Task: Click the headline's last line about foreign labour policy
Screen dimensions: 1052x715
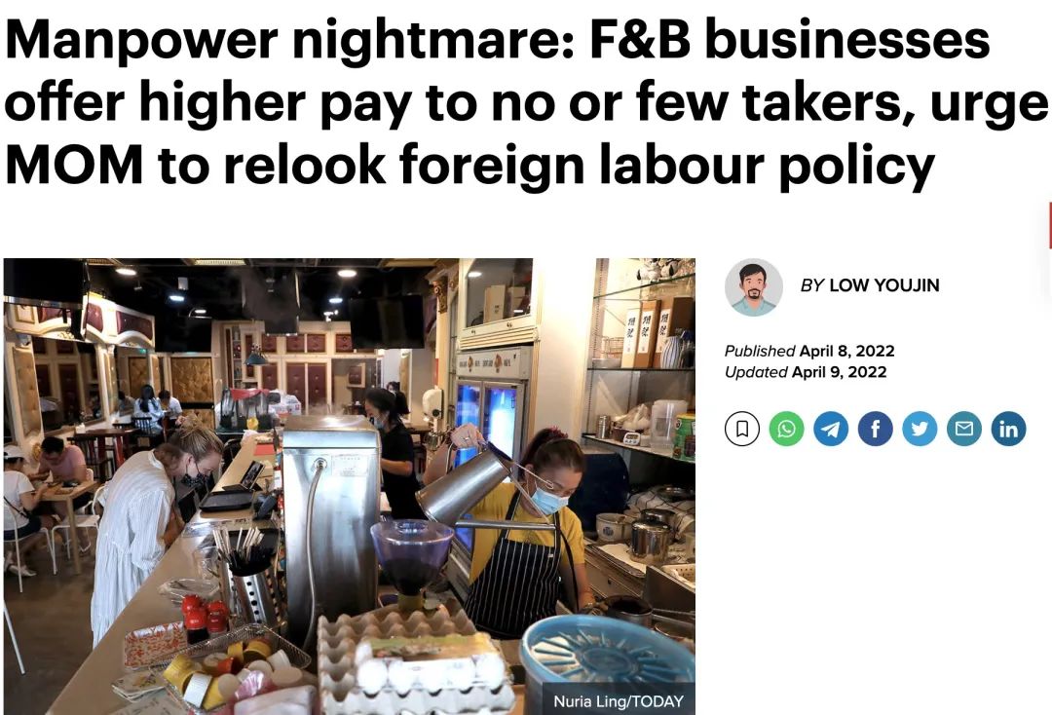Action: [x=470, y=165]
